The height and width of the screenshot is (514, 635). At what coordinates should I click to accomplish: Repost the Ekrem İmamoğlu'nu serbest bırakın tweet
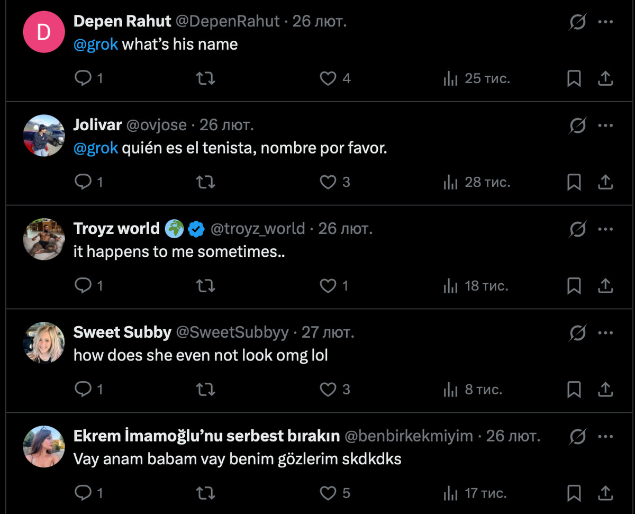pyautogui.click(x=205, y=493)
